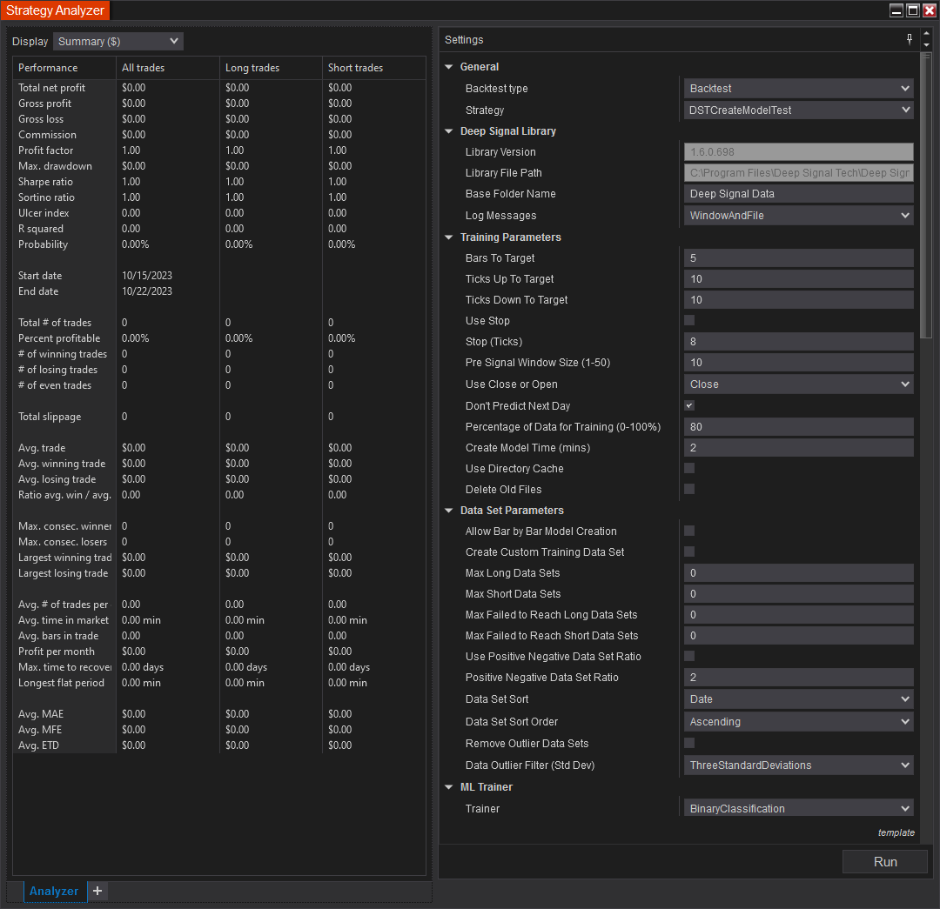Edit the Stop (Ticks) field

[798, 342]
